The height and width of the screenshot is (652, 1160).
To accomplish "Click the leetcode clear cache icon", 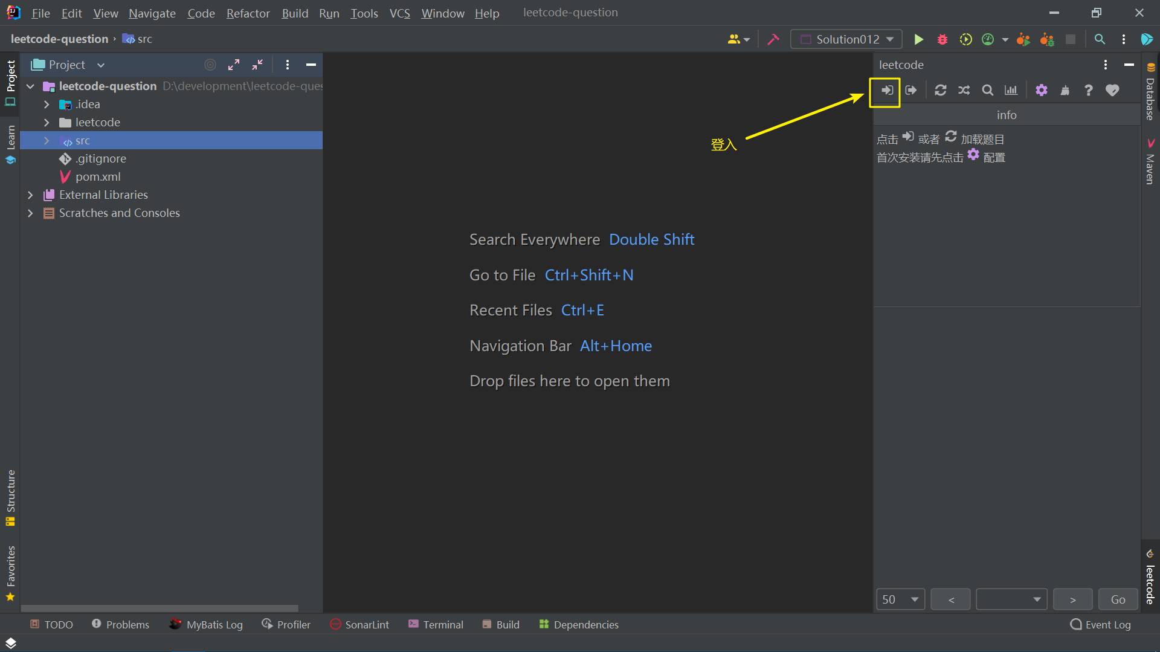I will point(1065,90).
